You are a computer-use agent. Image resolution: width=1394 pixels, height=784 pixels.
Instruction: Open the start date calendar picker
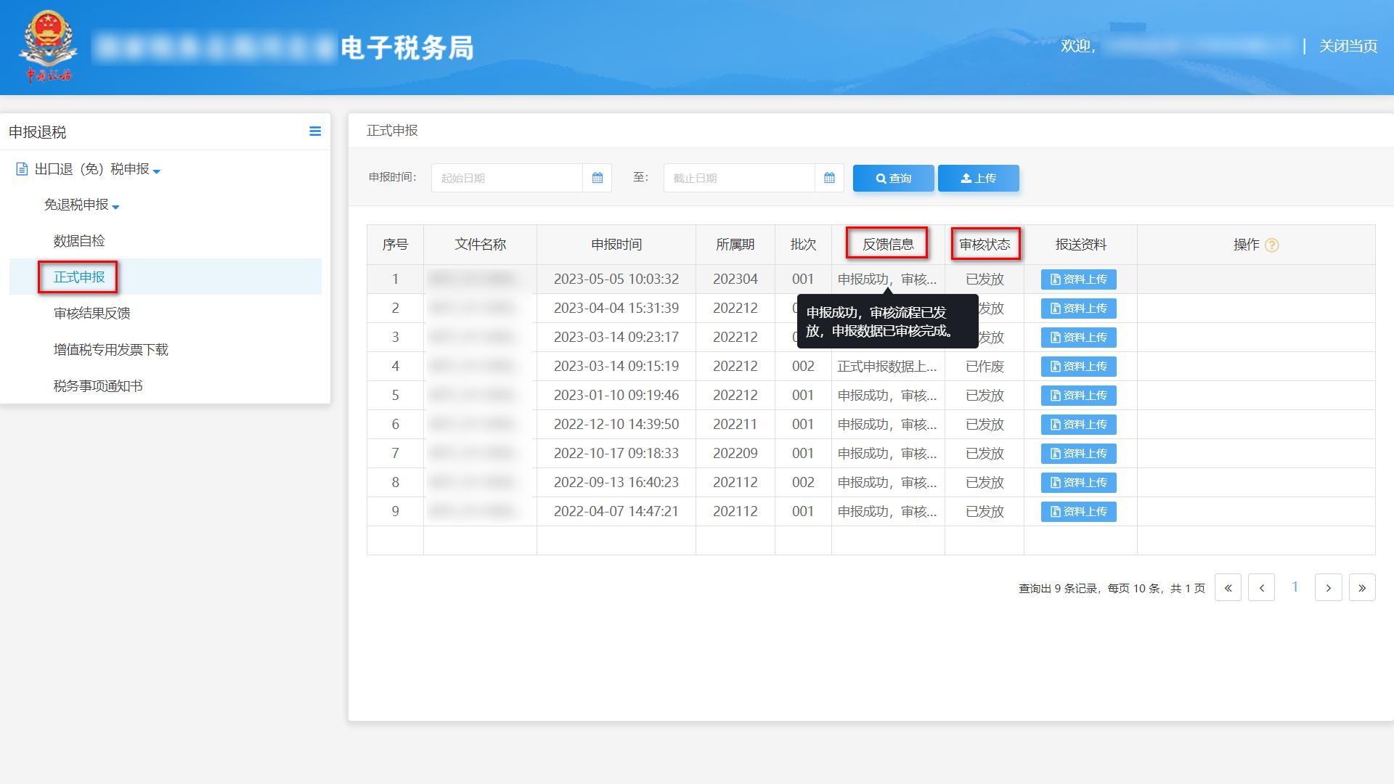point(597,178)
